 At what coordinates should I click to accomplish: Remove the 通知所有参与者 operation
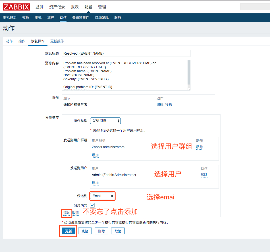pyautogui.click(x=169, y=105)
